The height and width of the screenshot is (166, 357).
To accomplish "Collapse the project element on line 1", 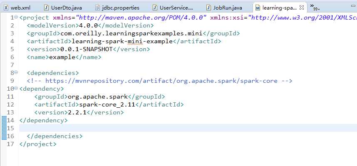I will [x=16, y=17].
